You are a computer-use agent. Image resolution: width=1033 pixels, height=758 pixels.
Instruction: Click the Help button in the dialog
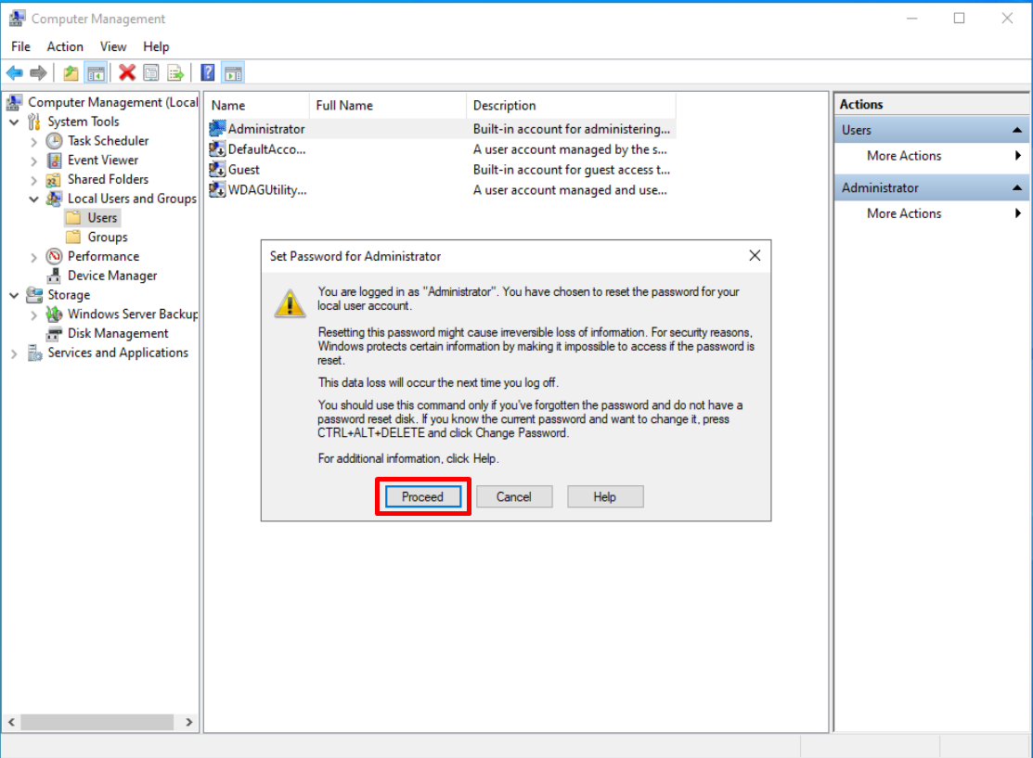pyautogui.click(x=605, y=496)
